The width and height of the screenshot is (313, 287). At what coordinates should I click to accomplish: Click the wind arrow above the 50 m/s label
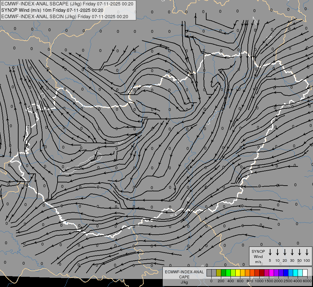pos(300,252)
